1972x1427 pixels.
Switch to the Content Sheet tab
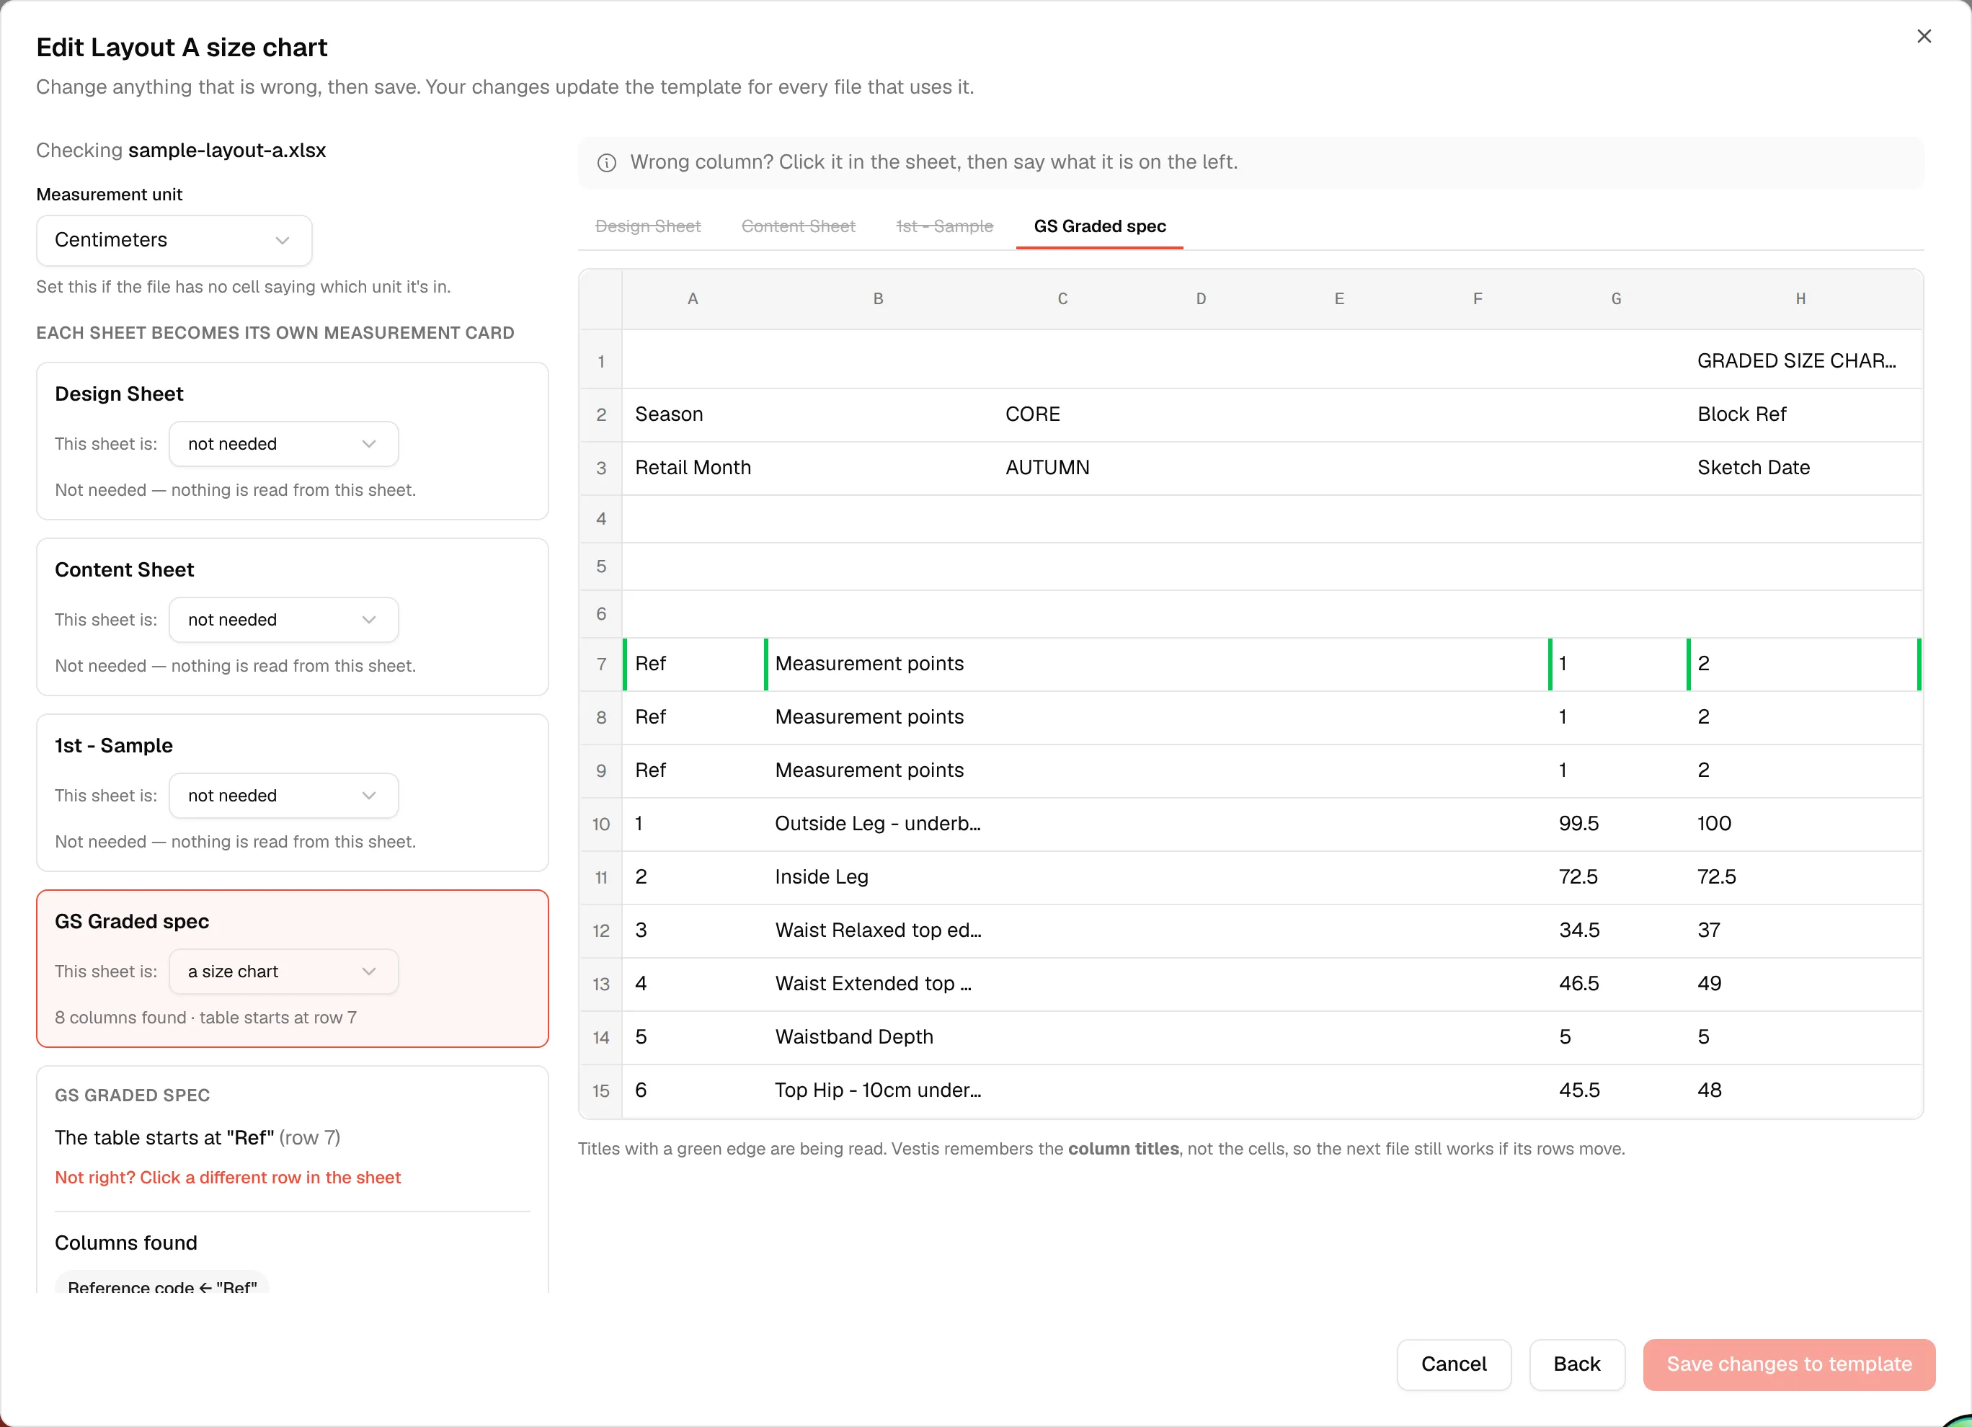pyautogui.click(x=798, y=226)
